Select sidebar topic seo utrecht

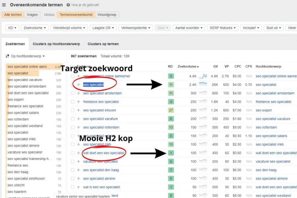point(16,185)
